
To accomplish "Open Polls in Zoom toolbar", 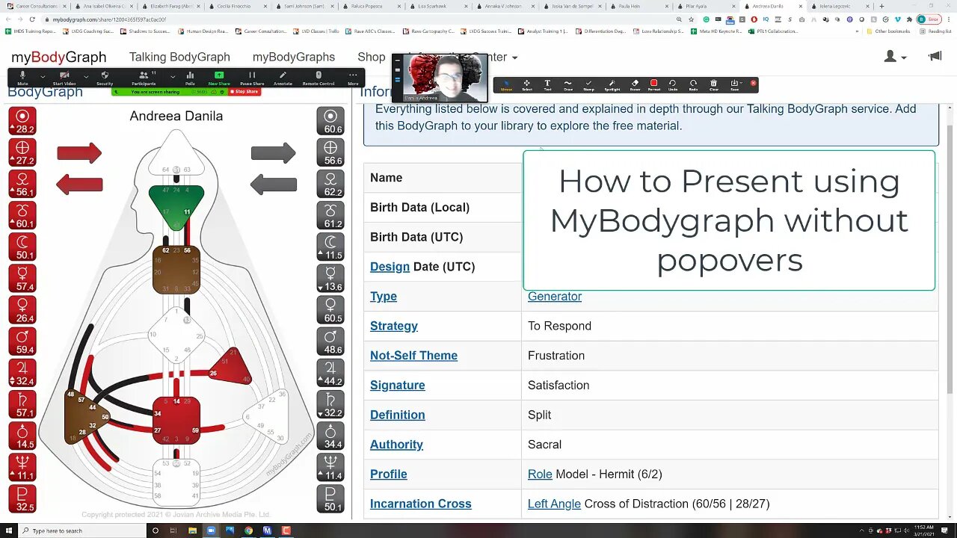I will [190, 78].
